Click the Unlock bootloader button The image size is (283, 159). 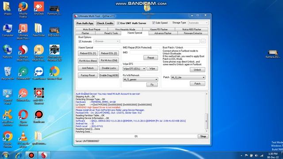click(197, 70)
